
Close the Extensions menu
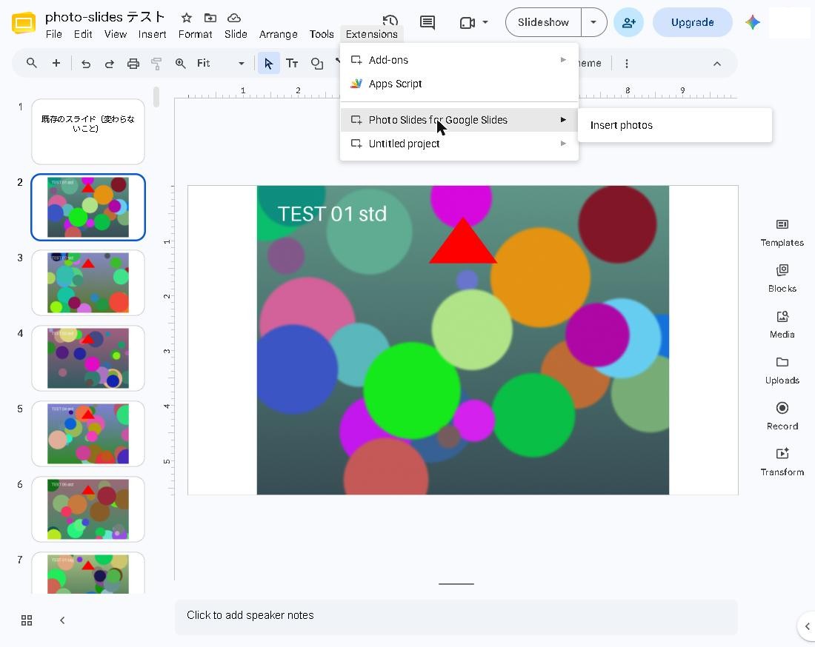(x=372, y=34)
